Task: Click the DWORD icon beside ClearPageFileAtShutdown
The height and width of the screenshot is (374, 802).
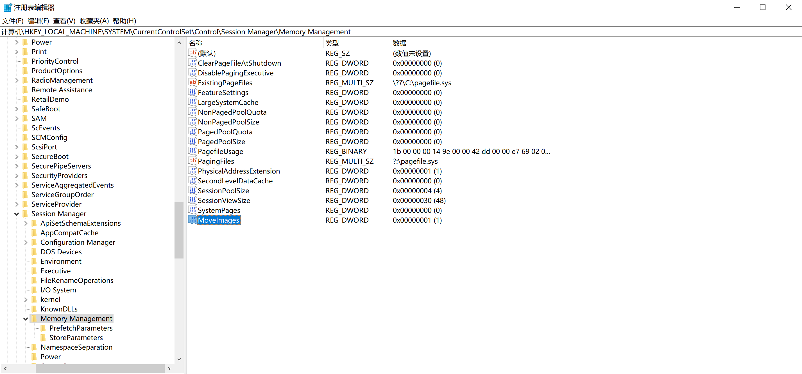Action: coord(192,63)
